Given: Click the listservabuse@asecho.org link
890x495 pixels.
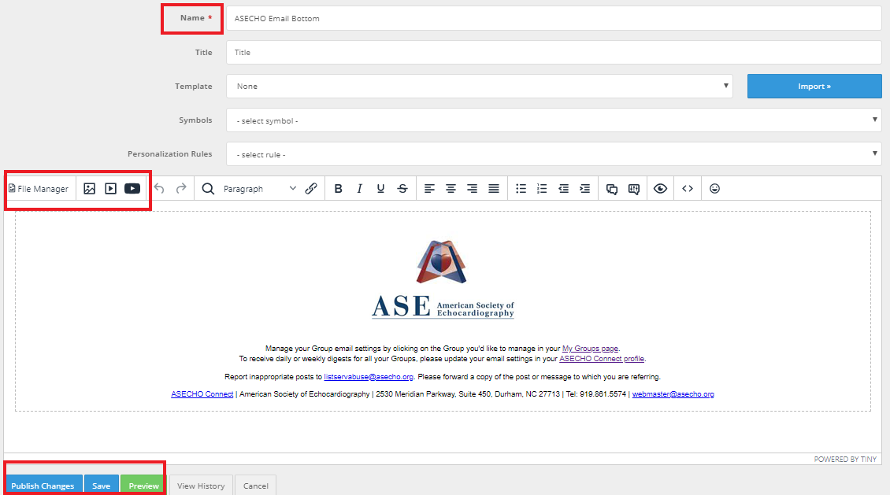Looking at the screenshot, I should coord(369,376).
